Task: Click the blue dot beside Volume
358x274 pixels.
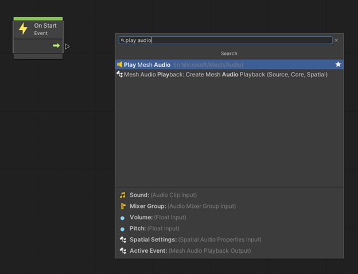Action: click(x=122, y=218)
